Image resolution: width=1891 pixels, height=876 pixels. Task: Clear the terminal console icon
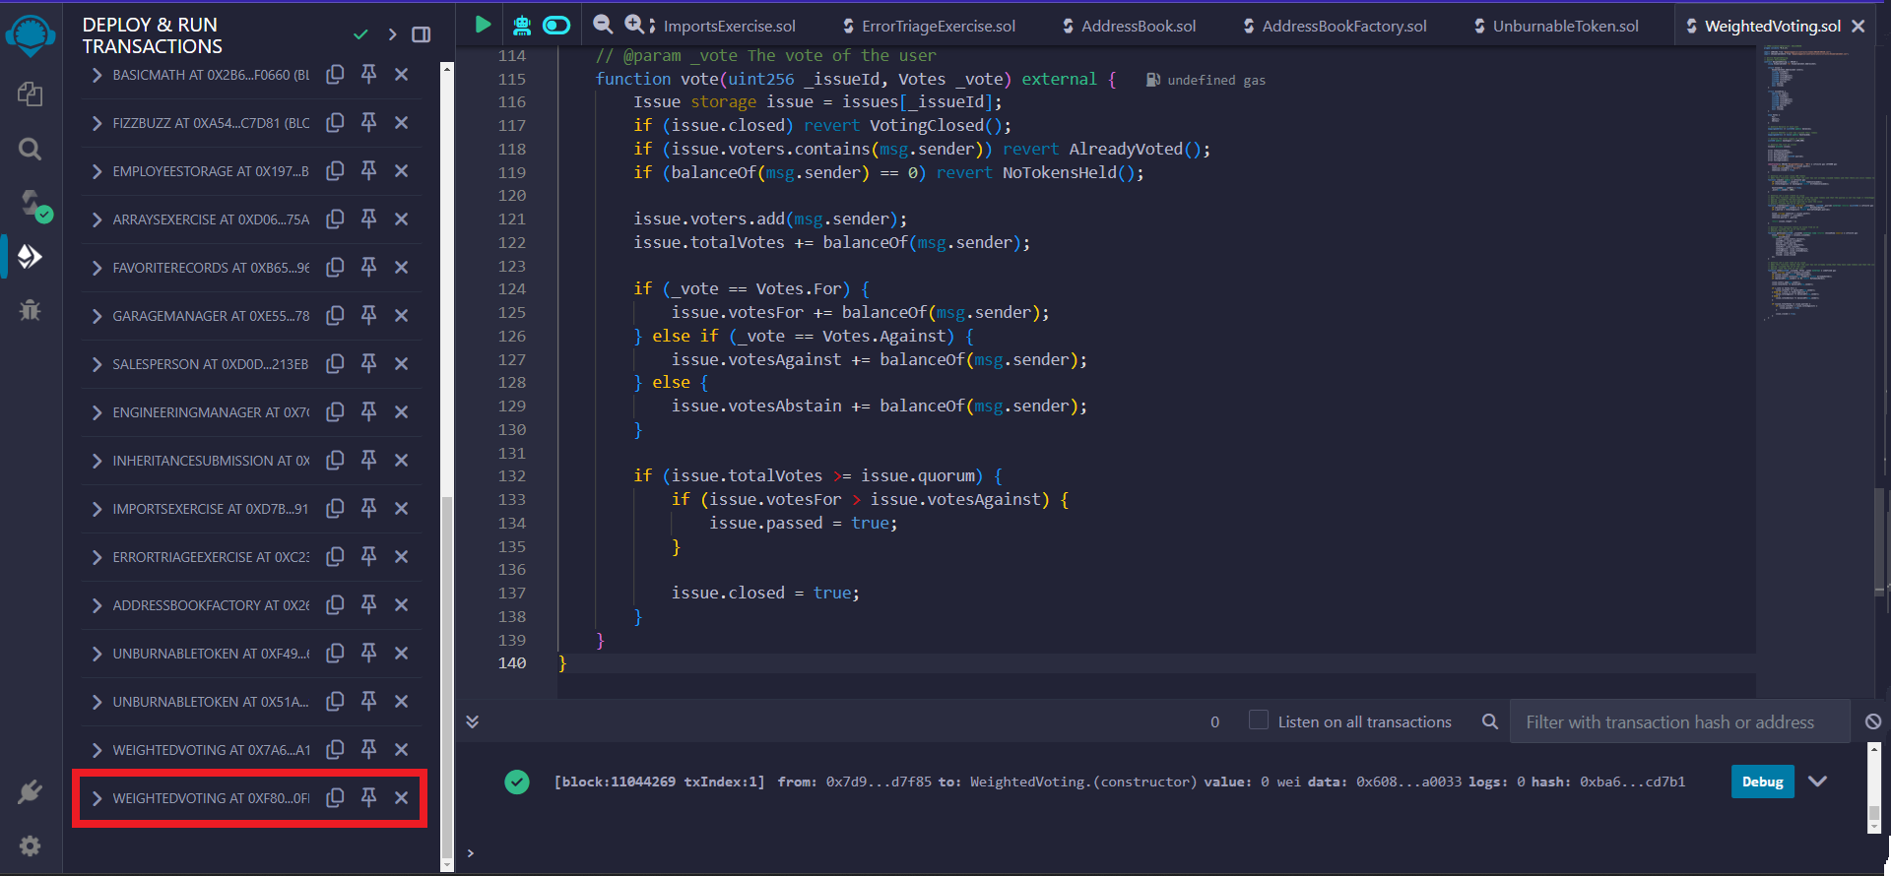coord(1873,721)
